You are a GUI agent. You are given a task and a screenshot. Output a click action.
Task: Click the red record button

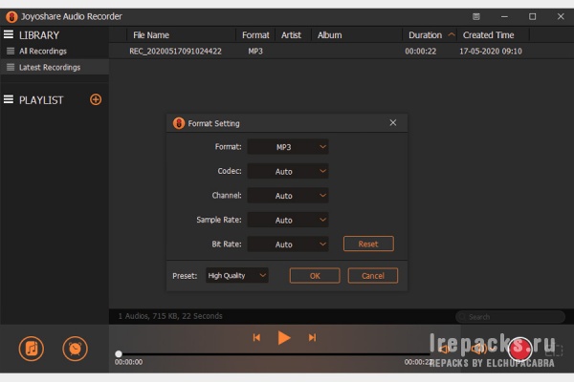(x=519, y=349)
